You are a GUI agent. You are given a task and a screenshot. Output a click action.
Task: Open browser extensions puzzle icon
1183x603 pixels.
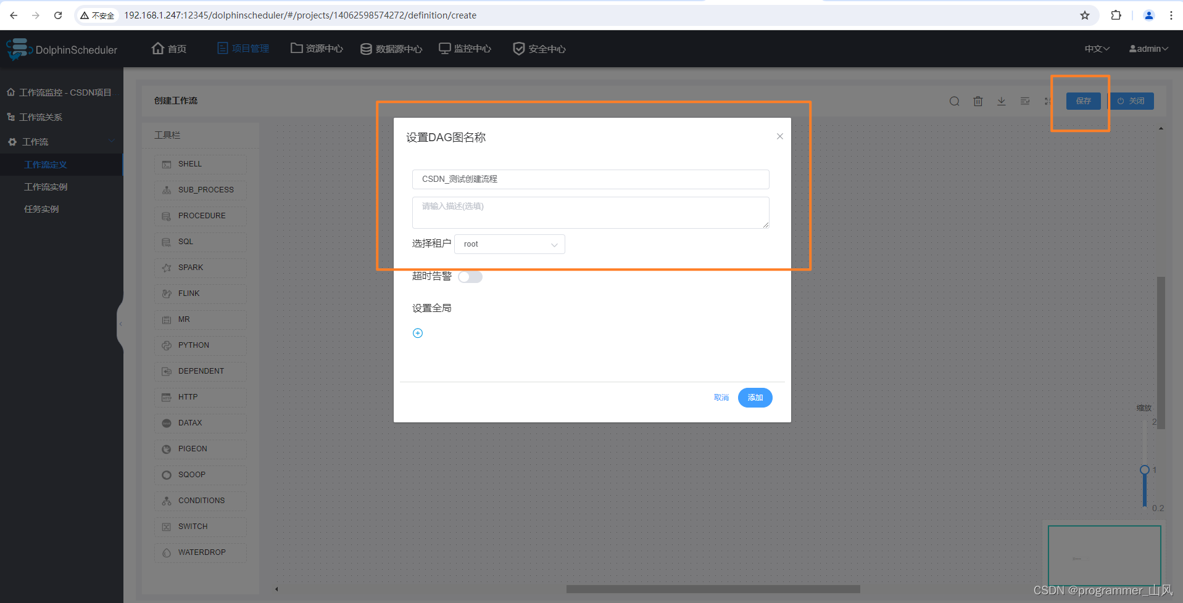tap(1116, 15)
